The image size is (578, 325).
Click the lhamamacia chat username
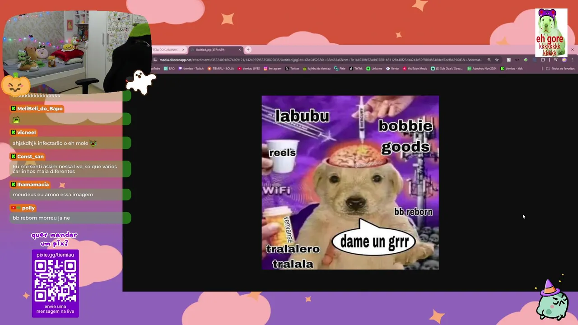(x=33, y=185)
